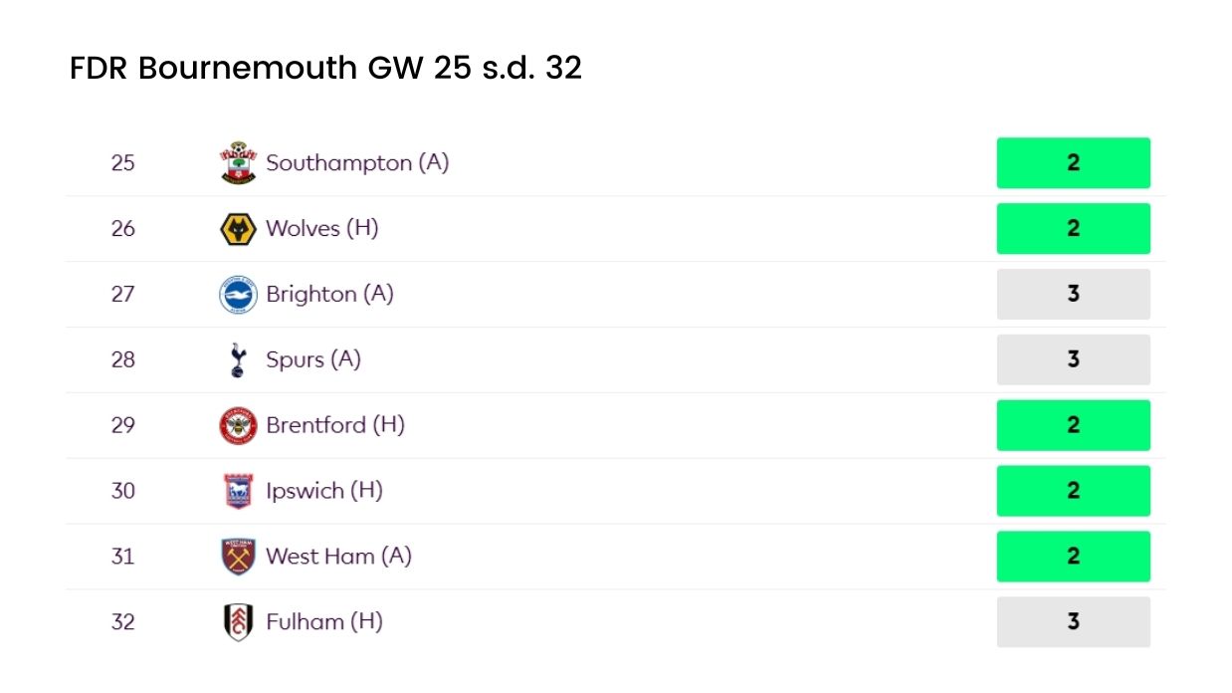Open the West Ham (A) fixture text

point(338,557)
